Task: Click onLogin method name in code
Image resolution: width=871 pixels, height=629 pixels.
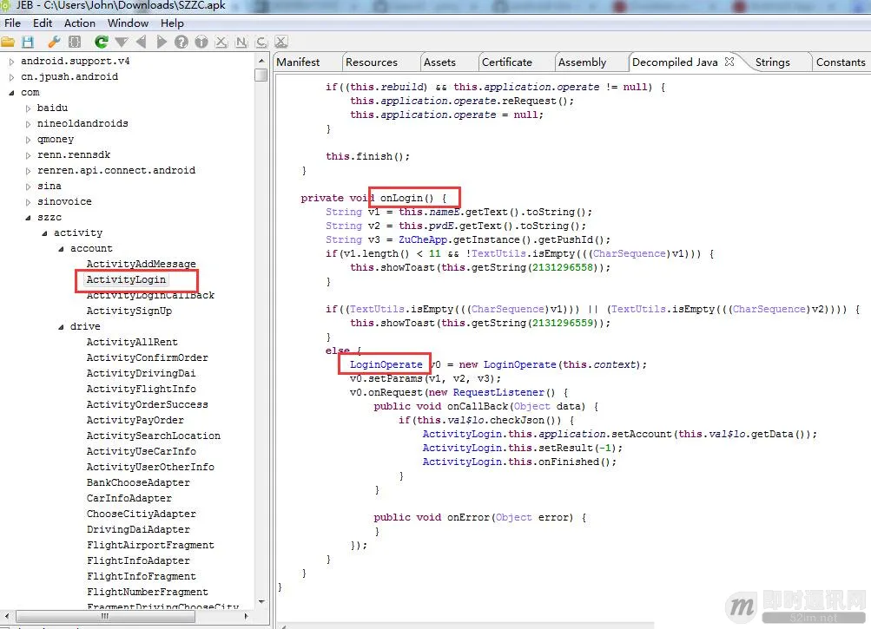Action: [x=401, y=198]
